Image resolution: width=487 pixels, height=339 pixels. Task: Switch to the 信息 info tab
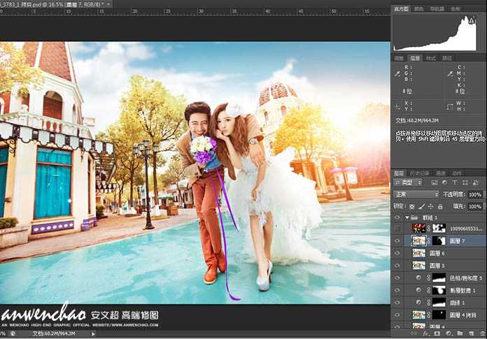(415, 58)
